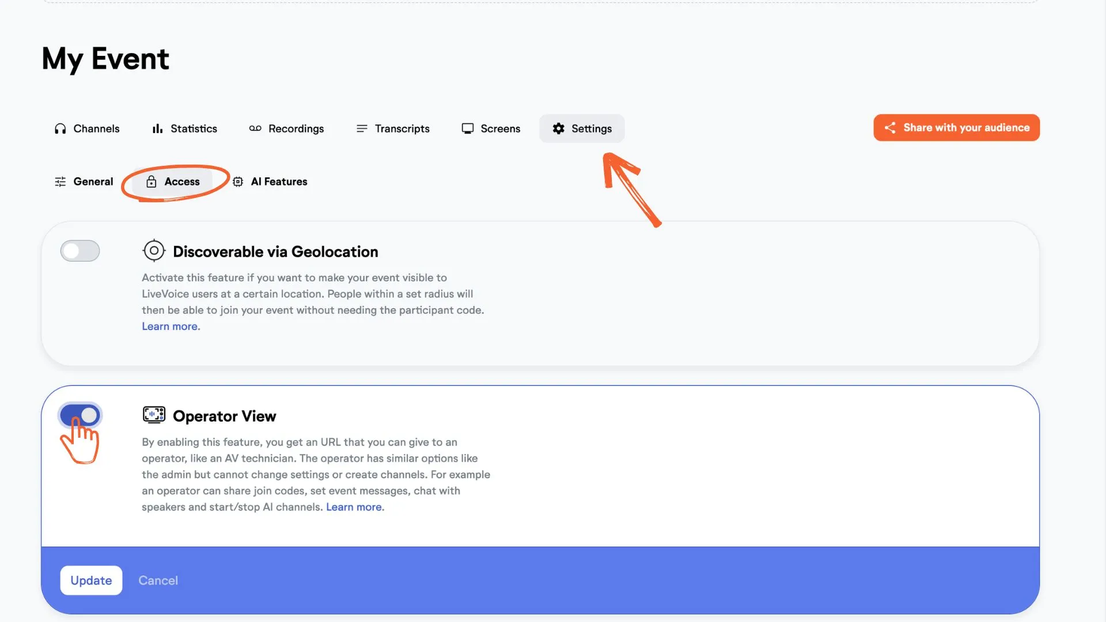Click the gear icon on Settings tab
This screenshot has height=622, width=1106.
click(558, 128)
